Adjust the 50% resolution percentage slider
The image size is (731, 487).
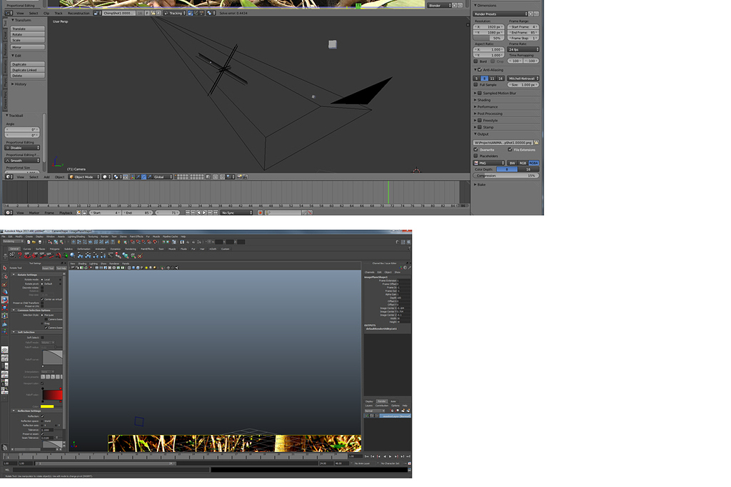488,39
